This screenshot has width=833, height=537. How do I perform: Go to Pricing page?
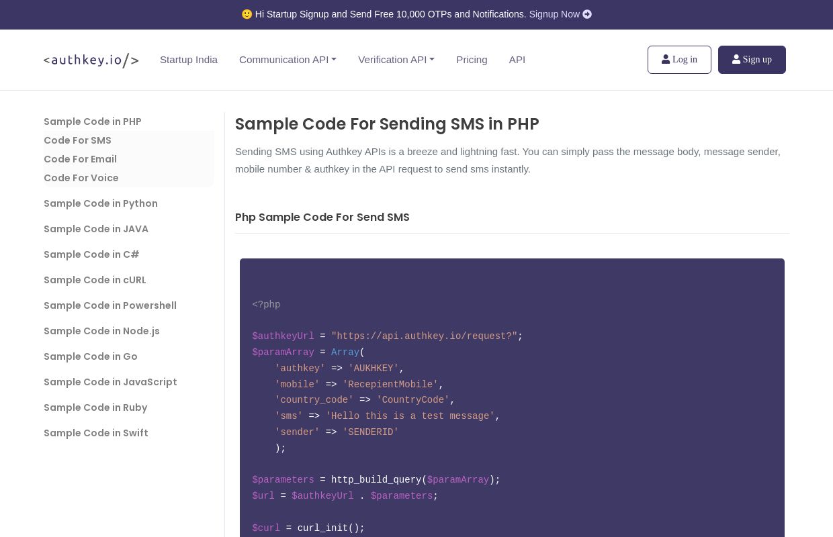click(x=472, y=60)
